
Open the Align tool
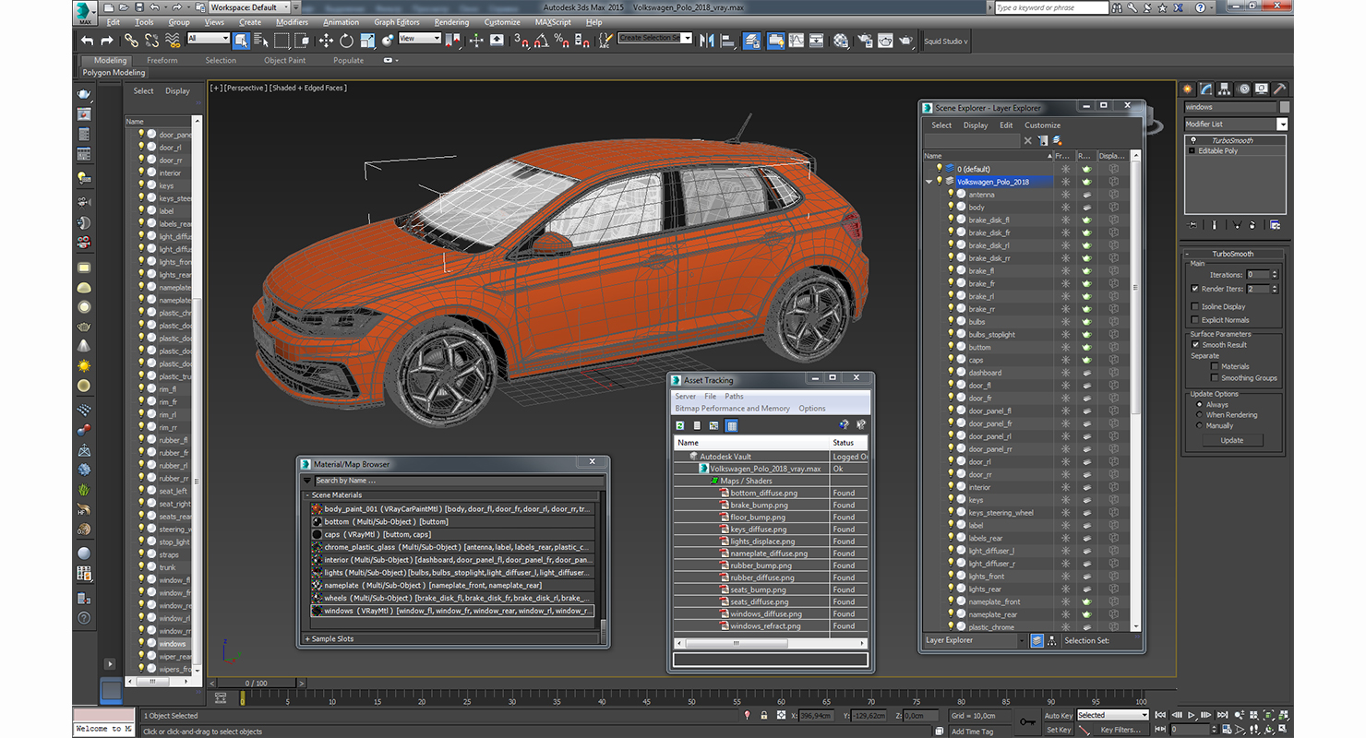[x=727, y=41]
